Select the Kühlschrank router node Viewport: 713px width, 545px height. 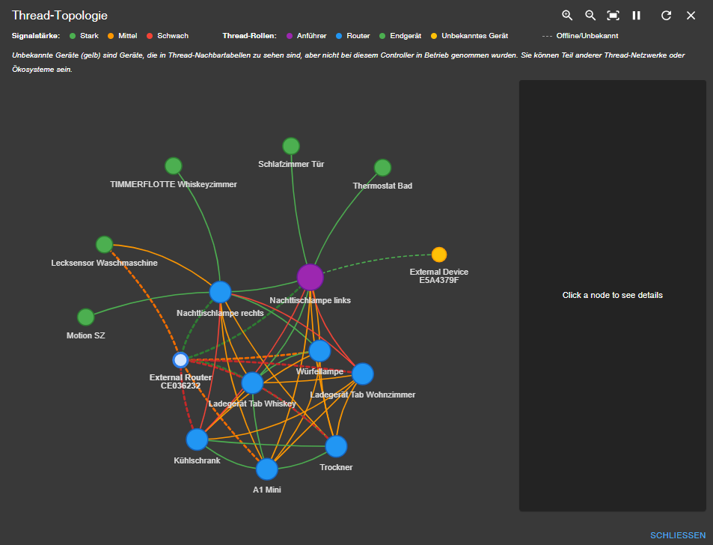pos(197,439)
